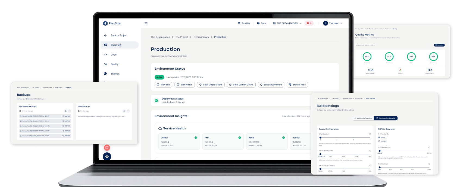This screenshot has width=457, height=187.
Task: Open the Branch: main selector
Action: click(297, 85)
